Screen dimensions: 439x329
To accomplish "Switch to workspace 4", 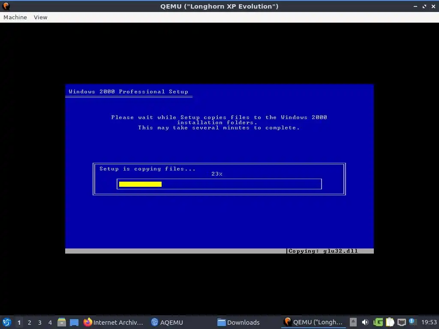I will pyautogui.click(x=50, y=323).
